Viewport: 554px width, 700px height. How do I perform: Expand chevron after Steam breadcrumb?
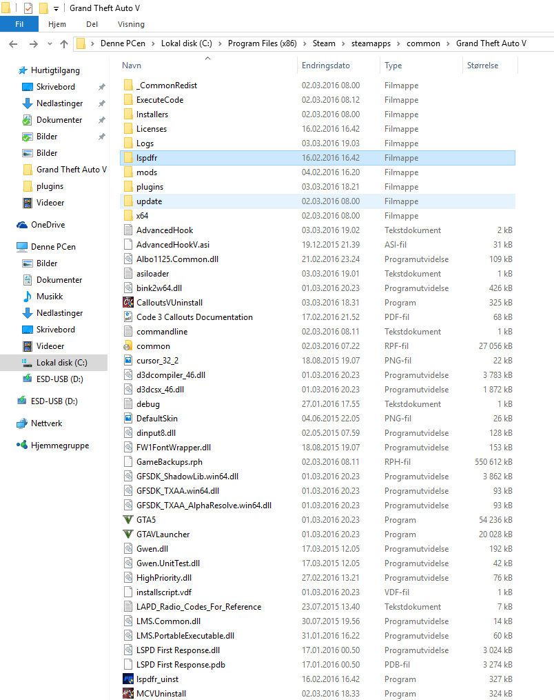click(343, 43)
